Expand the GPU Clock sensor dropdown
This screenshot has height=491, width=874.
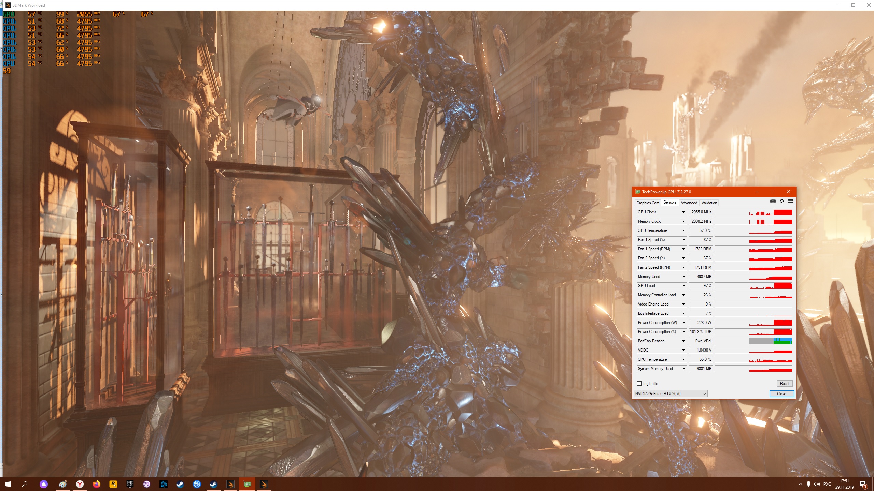click(x=683, y=212)
